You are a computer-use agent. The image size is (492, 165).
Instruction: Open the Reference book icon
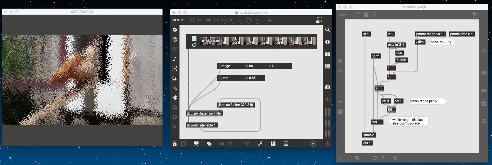point(328,54)
